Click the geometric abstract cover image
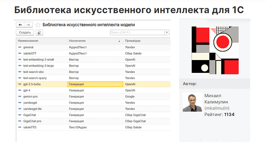 (x=215, y=50)
